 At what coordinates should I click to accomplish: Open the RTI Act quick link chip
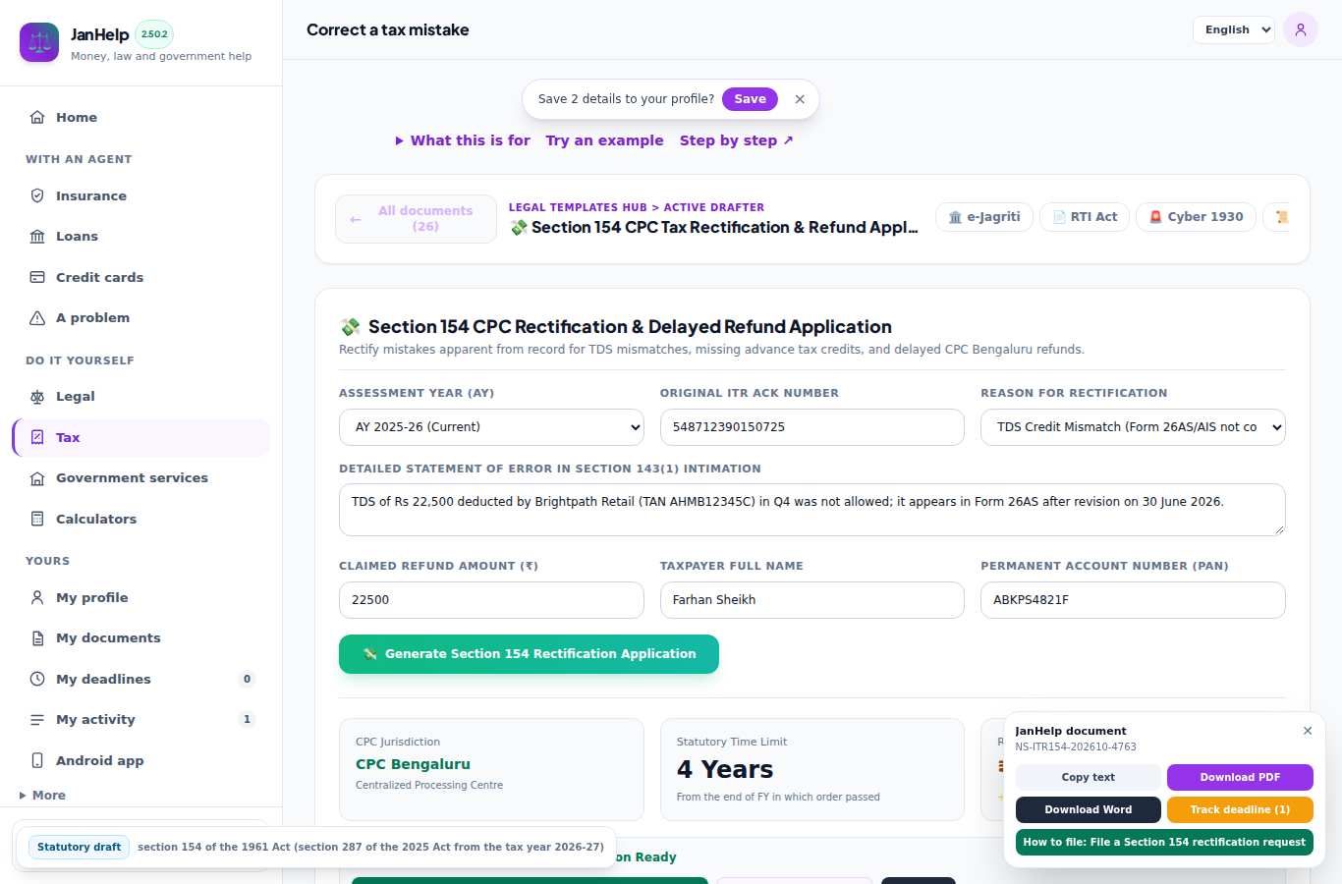tap(1085, 217)
